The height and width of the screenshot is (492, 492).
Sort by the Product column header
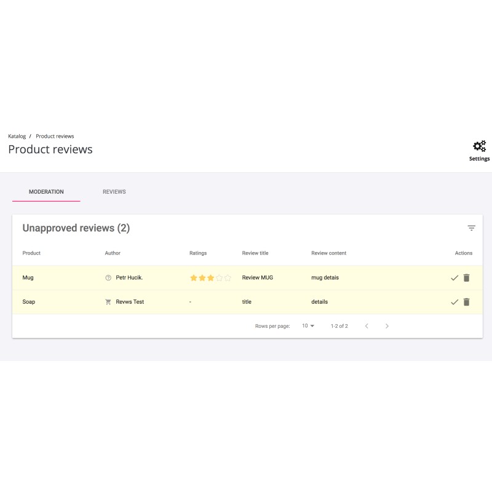click(31, 253)
